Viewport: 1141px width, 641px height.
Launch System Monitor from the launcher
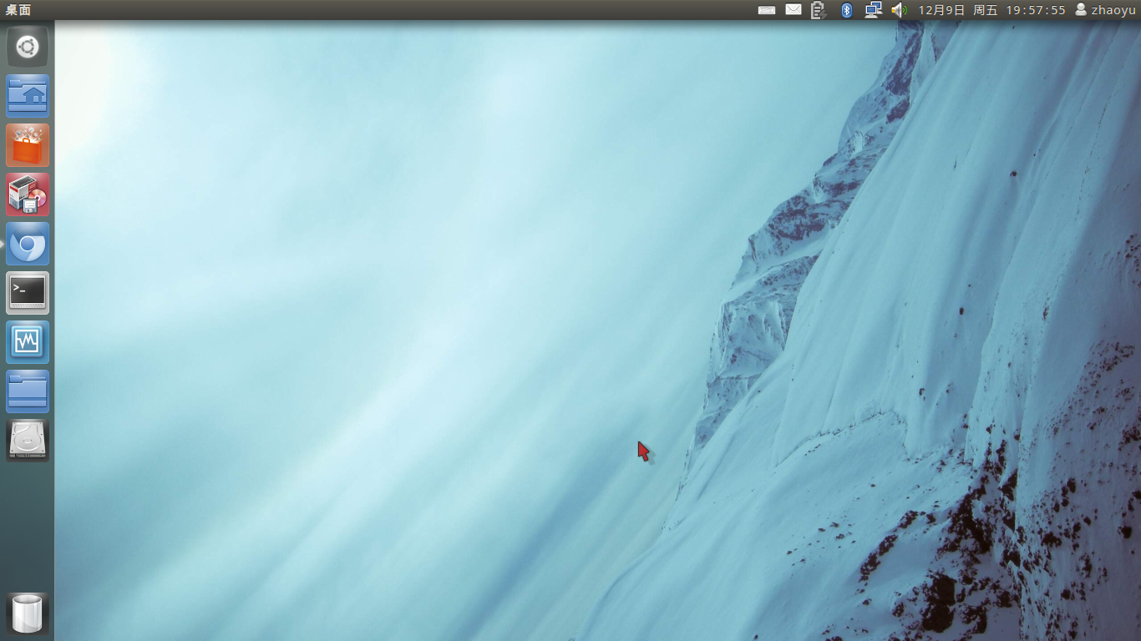(x=28, y=342)
